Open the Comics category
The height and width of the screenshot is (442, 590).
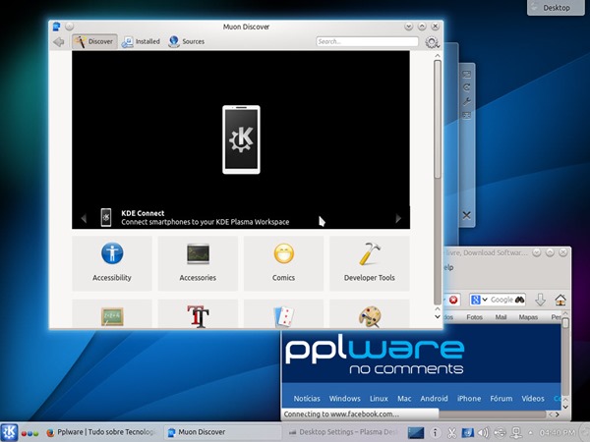tap(283, 263)
